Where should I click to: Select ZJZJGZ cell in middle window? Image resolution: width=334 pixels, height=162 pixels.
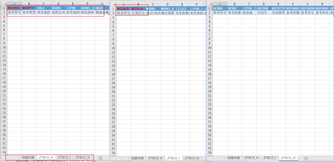pos(182,9)
